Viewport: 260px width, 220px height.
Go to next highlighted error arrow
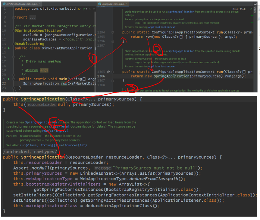coord(94,9)
